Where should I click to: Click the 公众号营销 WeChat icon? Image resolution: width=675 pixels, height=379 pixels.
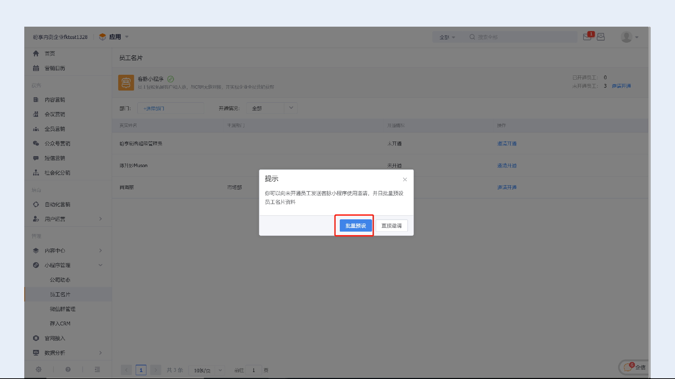[36, 143]
